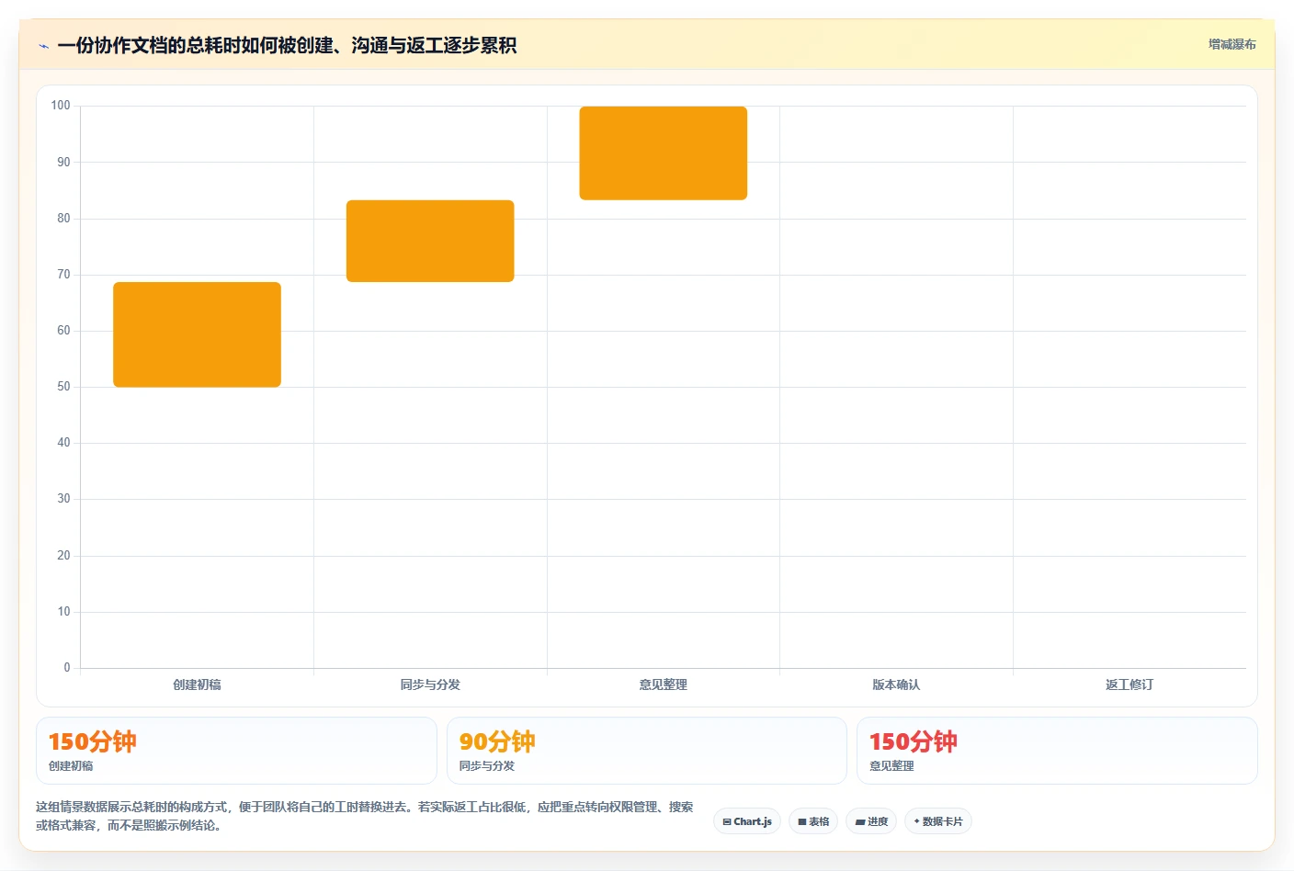Click the 版本确认 x-axis label
This screenshot has height=871, width=1294.
point(896,684)
